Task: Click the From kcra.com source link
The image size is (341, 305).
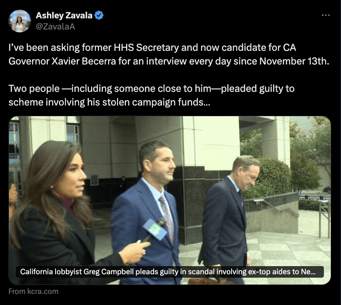Action: tap(33, 291)
